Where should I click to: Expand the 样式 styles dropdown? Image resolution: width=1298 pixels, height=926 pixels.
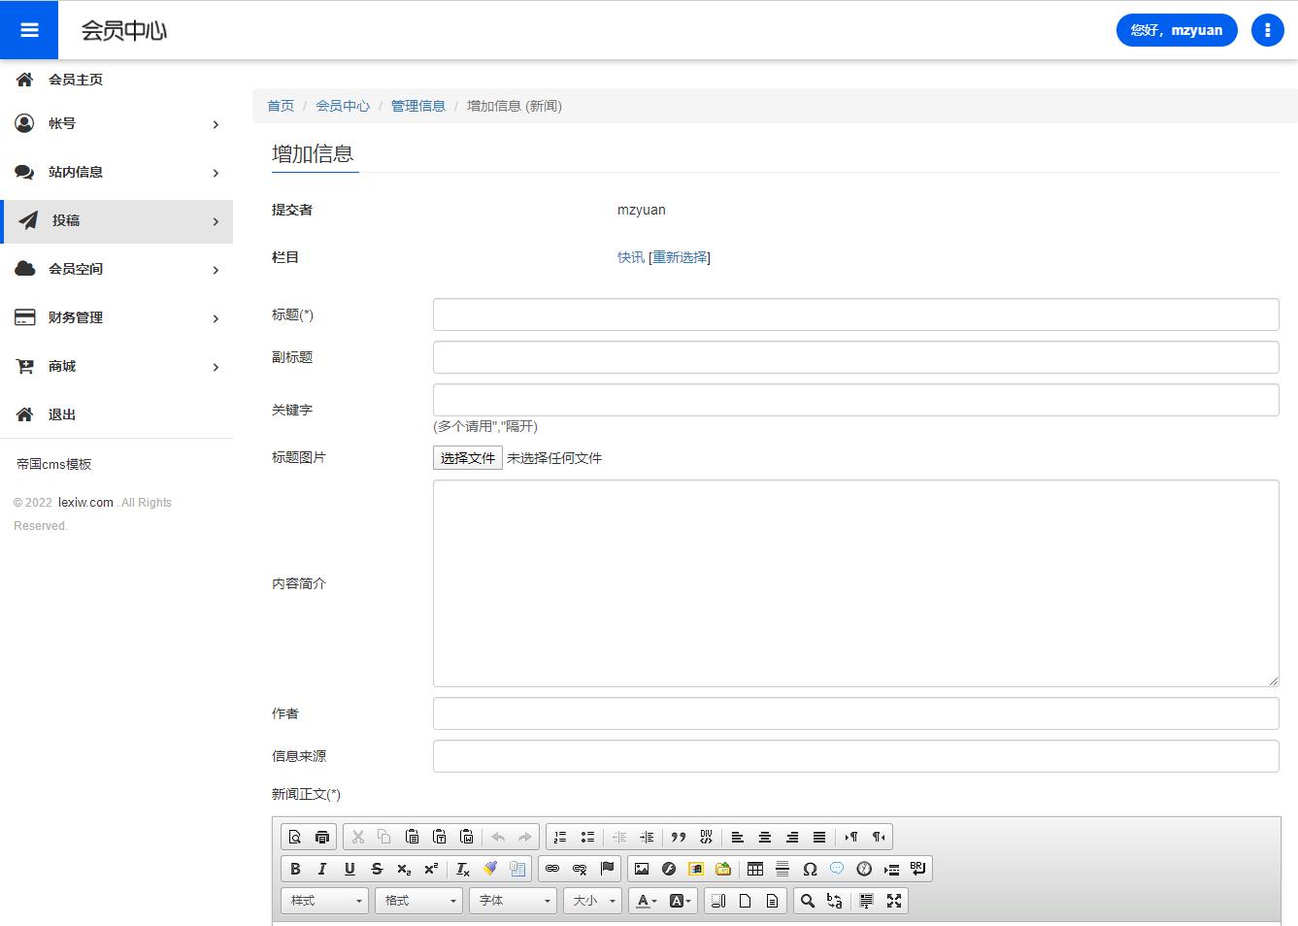pyautogui.click(x=324, y=901)
